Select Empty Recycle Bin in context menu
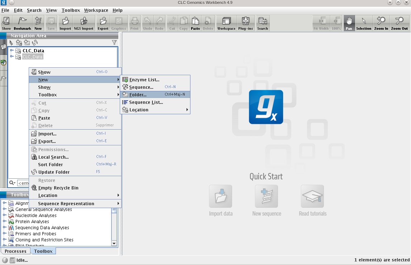Viewport: 411px width, 265px height. pos(75,188)
